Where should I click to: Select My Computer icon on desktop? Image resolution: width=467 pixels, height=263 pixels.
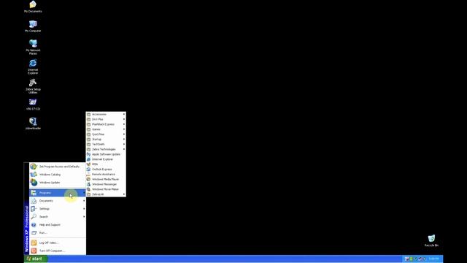[33, 26]
